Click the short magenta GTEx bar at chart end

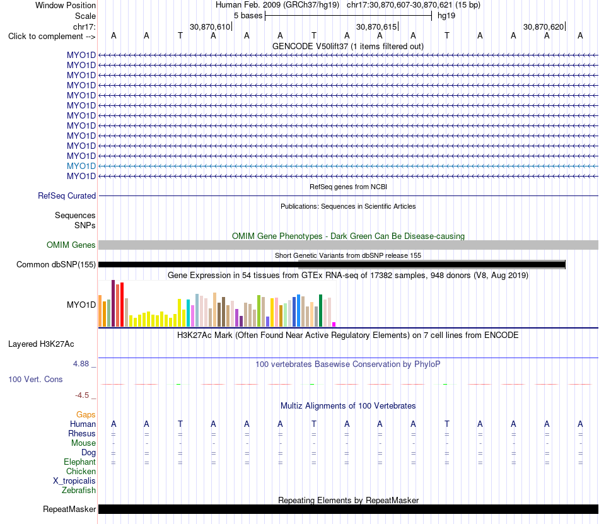point(334,325)
